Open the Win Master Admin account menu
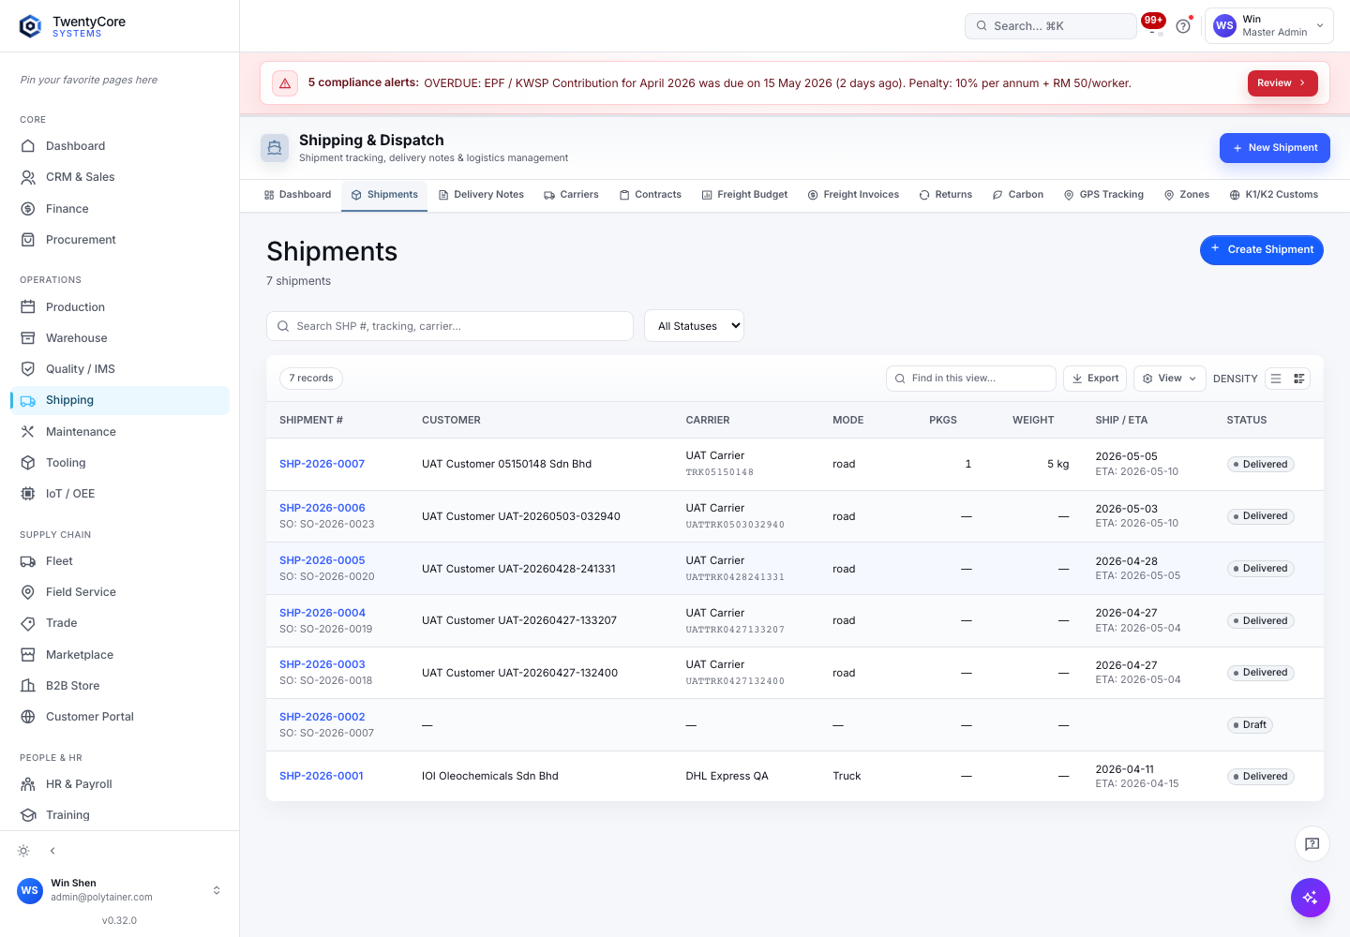 point(1269,26)
